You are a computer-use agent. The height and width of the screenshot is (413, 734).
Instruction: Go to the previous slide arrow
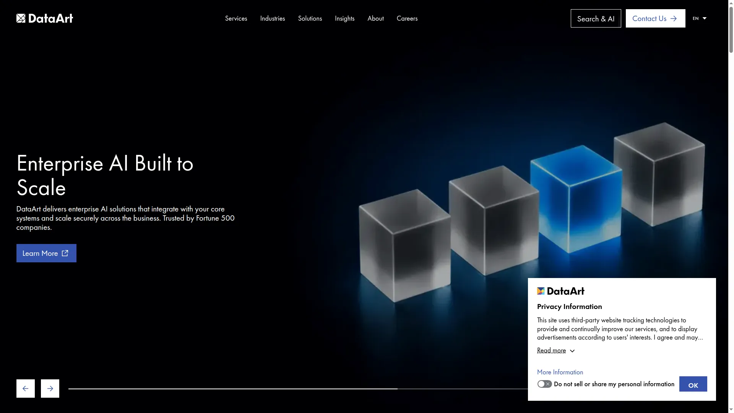(x=26, y=389)
